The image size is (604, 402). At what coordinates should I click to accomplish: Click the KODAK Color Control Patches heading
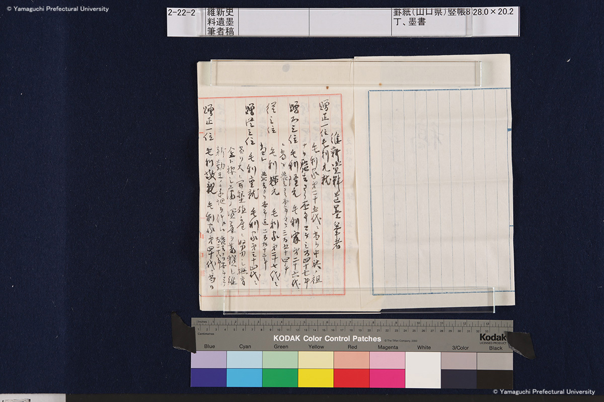[327, 339]
